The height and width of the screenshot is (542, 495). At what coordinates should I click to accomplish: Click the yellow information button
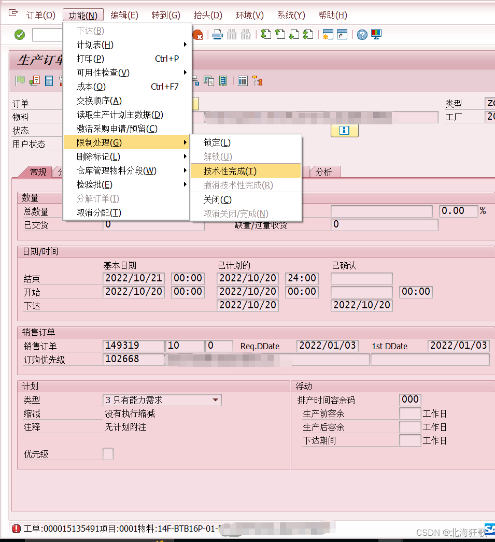pyautogui.click(x=344, y=130)
